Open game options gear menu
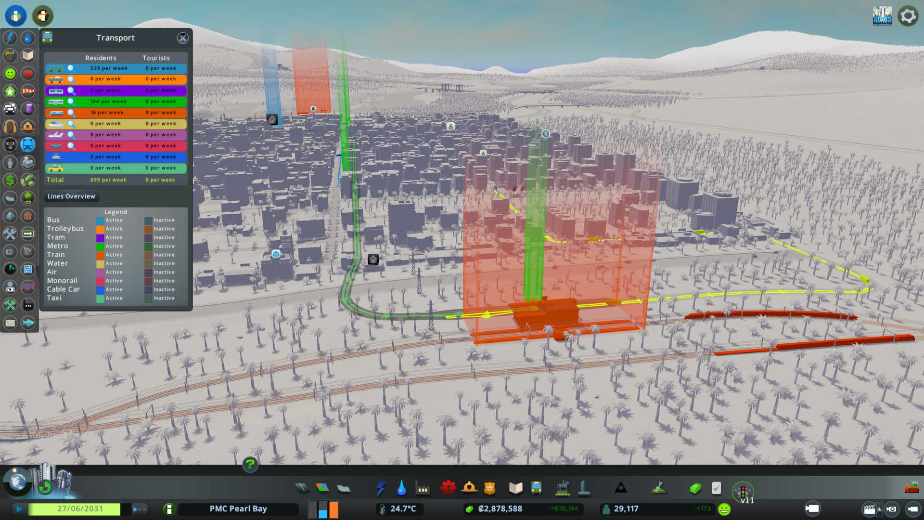 908,16
